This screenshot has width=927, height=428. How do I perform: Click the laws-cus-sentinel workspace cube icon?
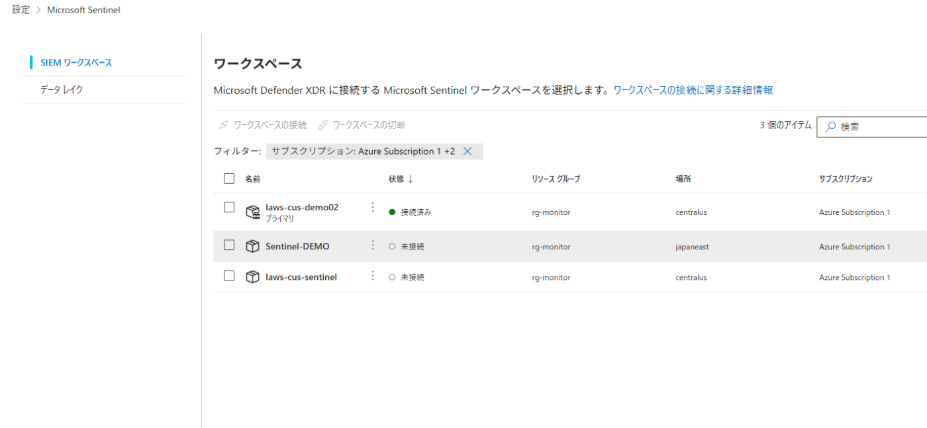pyautogui.click(x=252, y=277)
